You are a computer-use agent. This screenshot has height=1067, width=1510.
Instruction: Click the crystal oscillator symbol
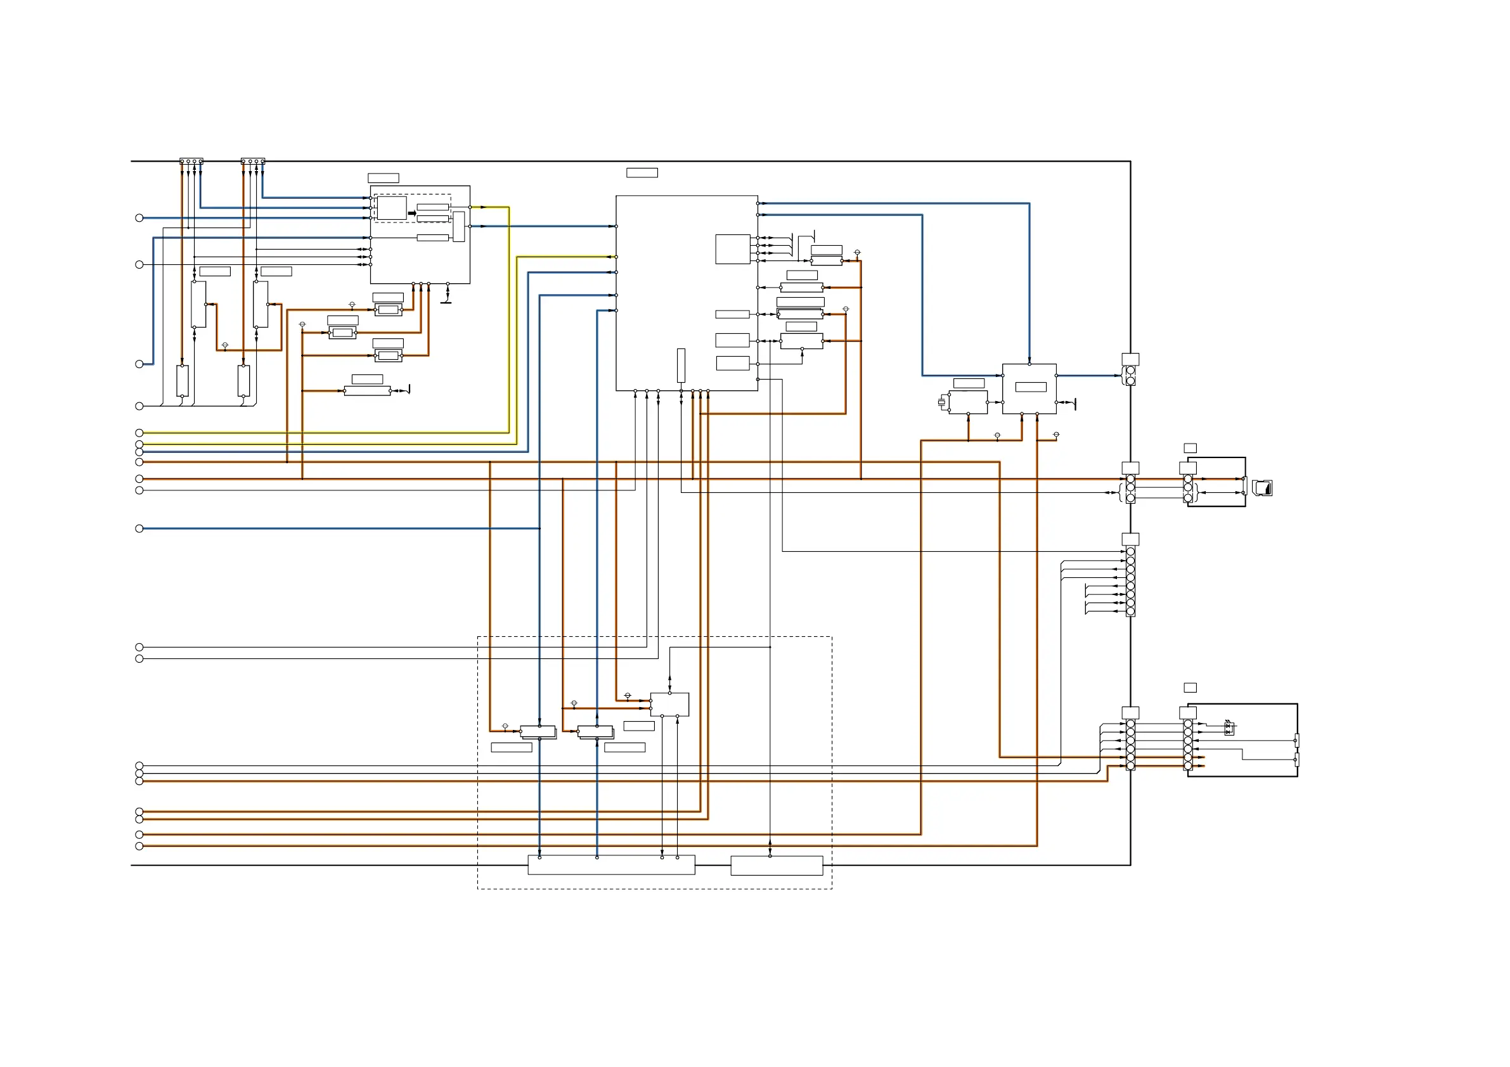(941, 402)
